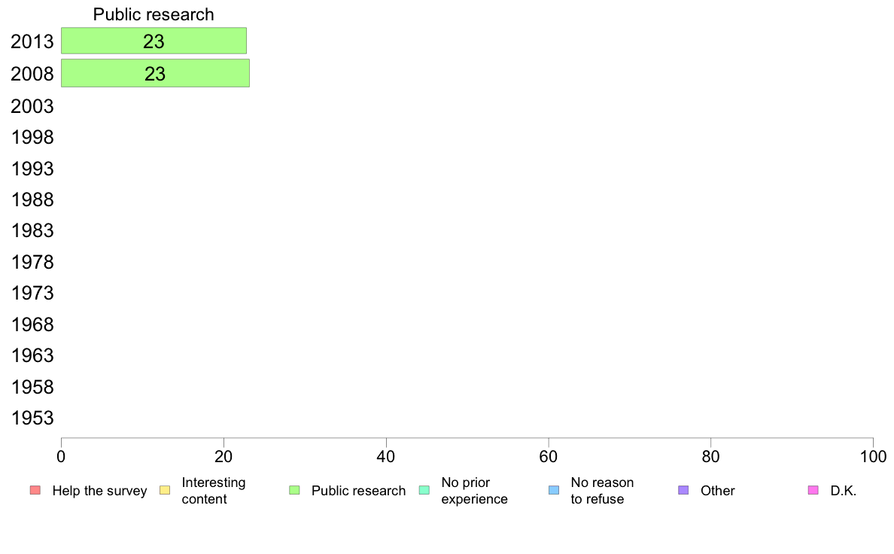This screenshot has width=894, height=554.
Task: Select the 2008 green bar
Action: pyautogui.click(x=155, y=73)
